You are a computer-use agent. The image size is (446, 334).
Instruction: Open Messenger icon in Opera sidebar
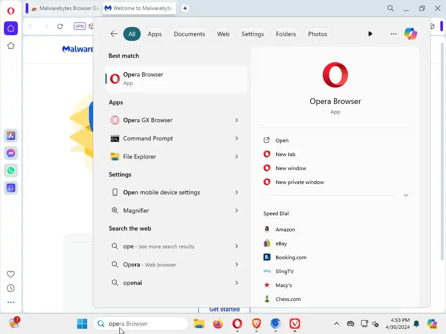pyautogui.click(x=11, y=154)
